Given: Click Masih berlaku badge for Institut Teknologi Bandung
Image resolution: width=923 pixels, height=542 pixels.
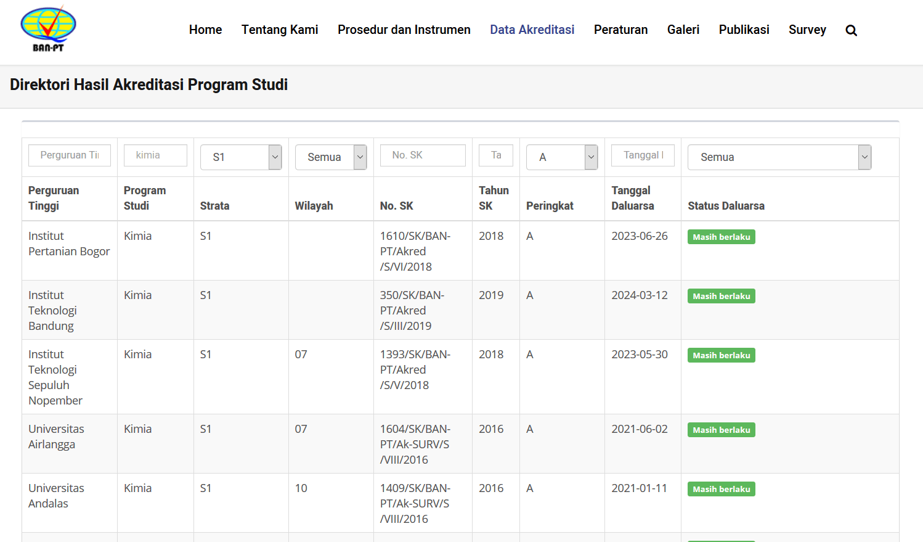Looking at the screenshot, I should [x=722, y=296].
